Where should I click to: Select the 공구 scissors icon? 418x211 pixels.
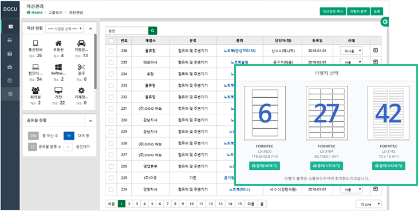click(x=81, y=67)
